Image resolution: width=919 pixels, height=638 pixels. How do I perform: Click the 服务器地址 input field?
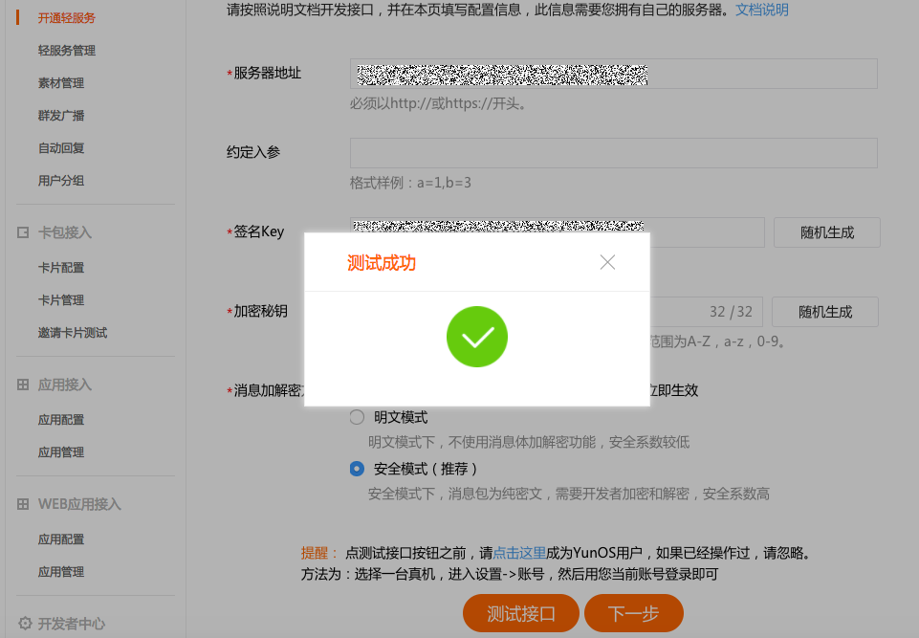[x=614, y=74]
